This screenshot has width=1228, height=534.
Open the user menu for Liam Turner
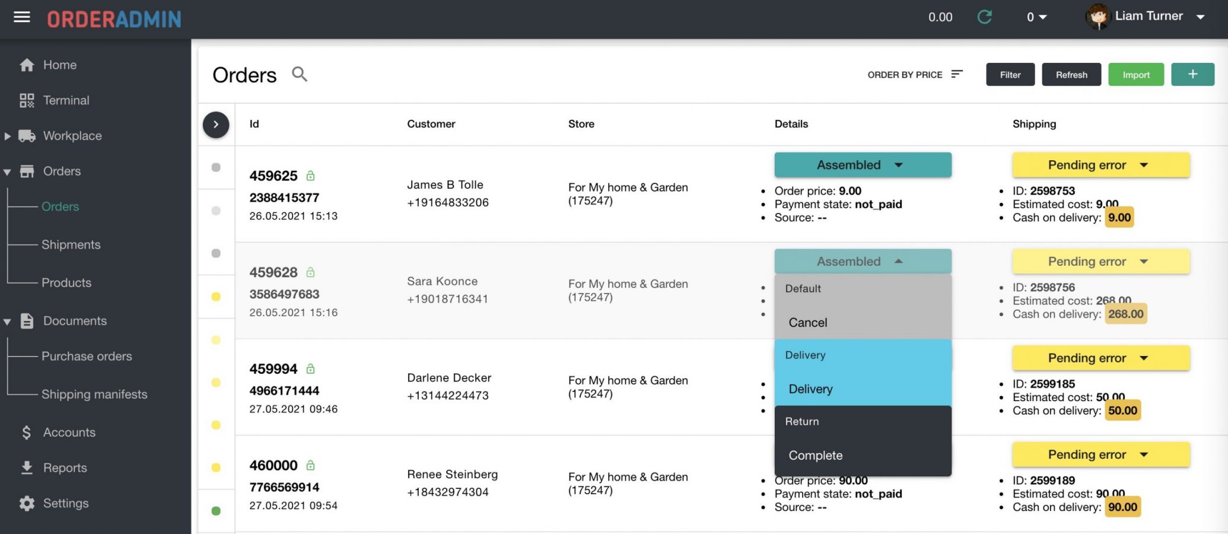pyautogui.click(x=1149, y=16)
